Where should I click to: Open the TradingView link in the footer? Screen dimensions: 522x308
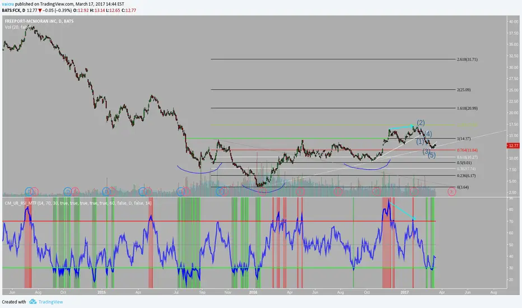50,302
